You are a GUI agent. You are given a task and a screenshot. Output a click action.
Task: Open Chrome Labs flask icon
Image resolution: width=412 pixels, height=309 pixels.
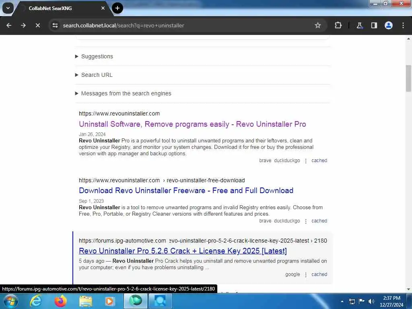(359, 25)
